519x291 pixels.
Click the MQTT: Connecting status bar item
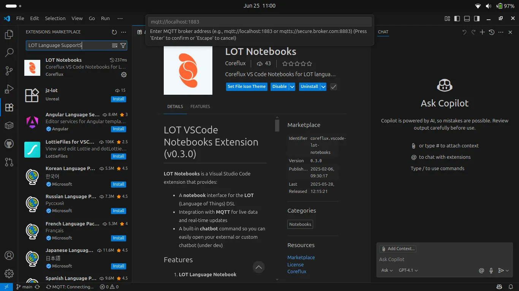[70, 287]
